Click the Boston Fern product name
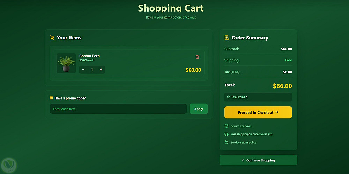The height and width of the screenshot is (174, 349). [89, 56]
